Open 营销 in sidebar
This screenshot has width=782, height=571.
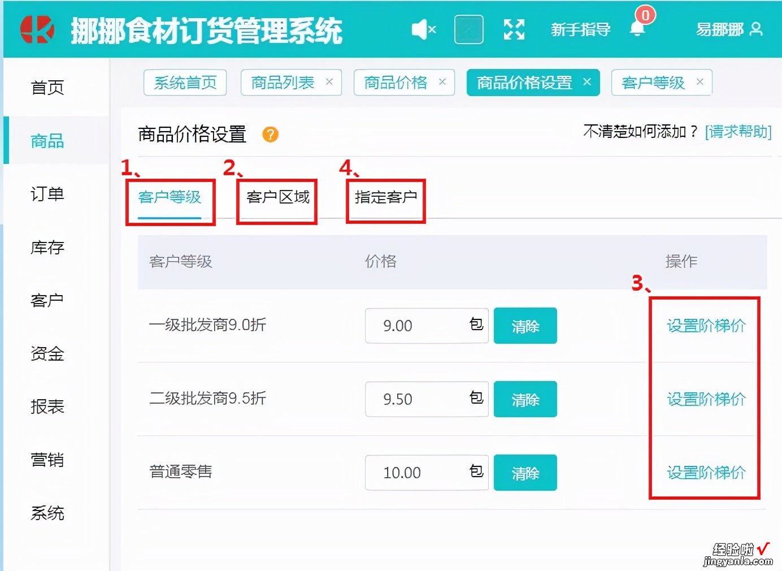(x=47, y=460)
